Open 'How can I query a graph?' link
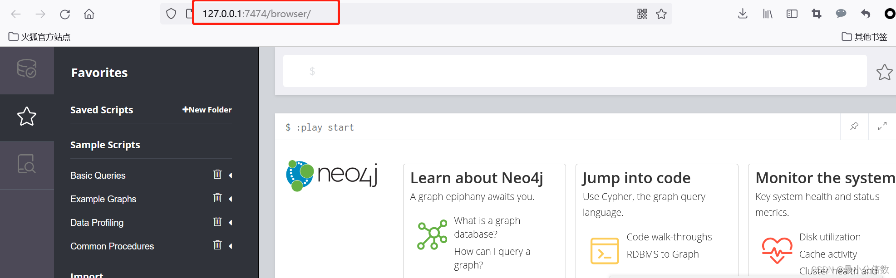Screen dimensions: 896x278 (492, 258)
